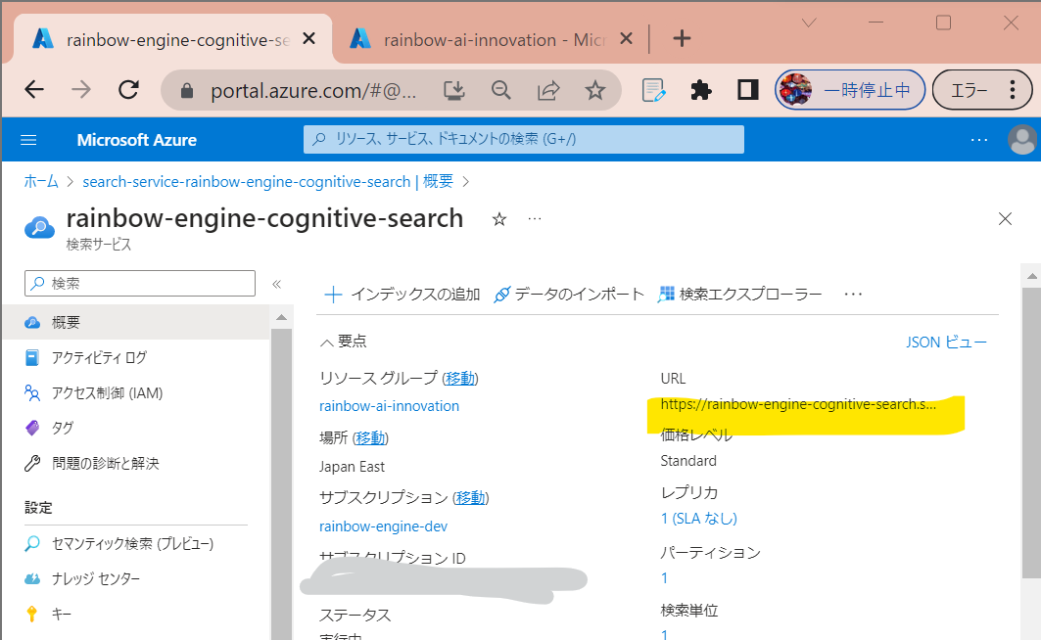1041x640 pixels.
Task: Collapse the left navigation with double chevron
Action: 277,284
